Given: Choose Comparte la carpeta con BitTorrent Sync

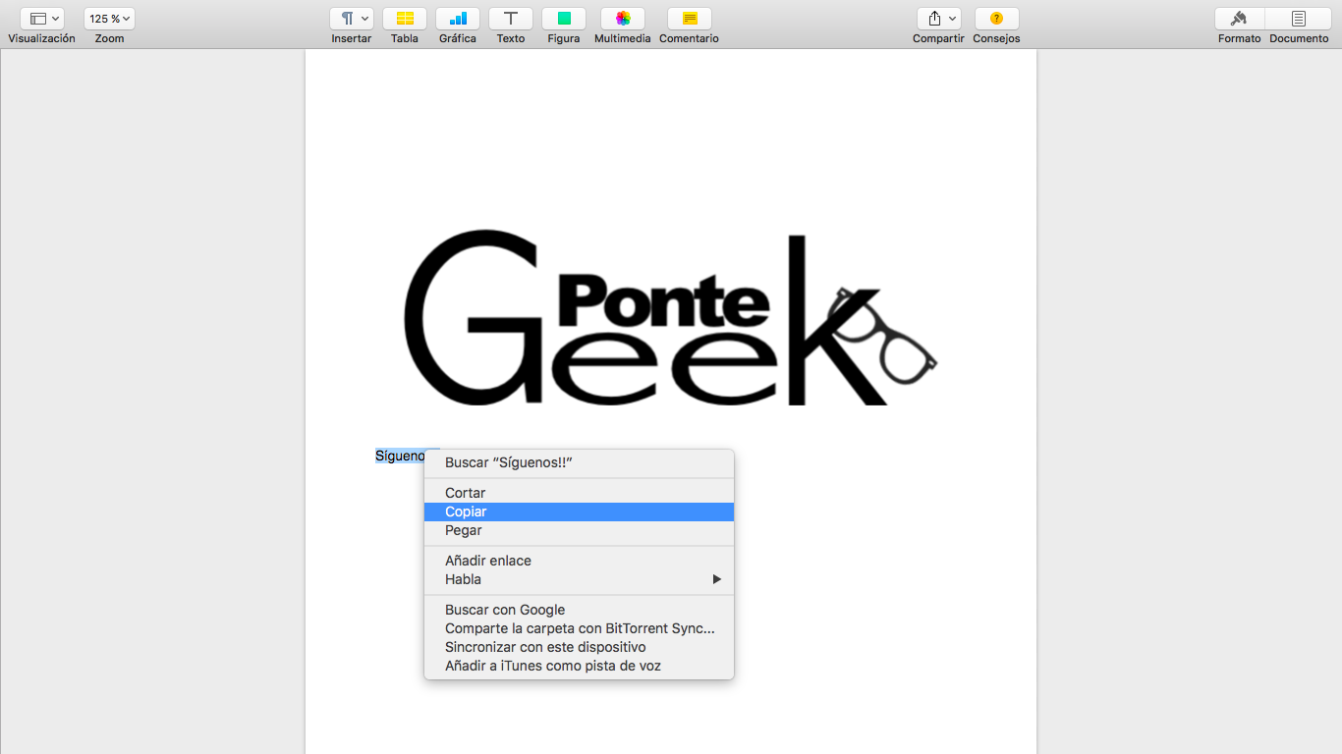Looking at the screenshot, I should tap(579, 628).
